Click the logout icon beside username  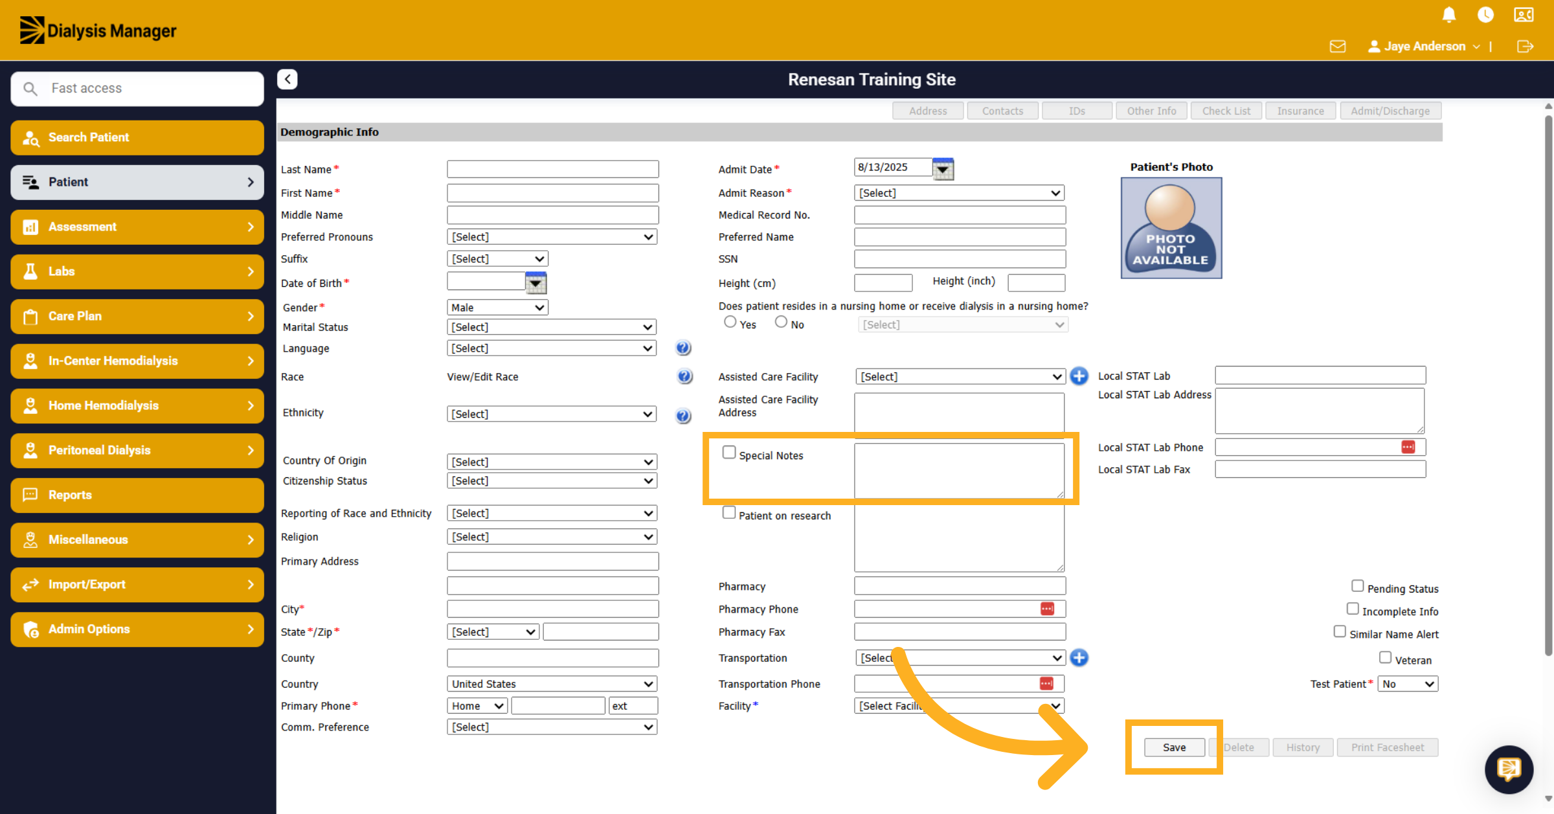(1525, 47)
